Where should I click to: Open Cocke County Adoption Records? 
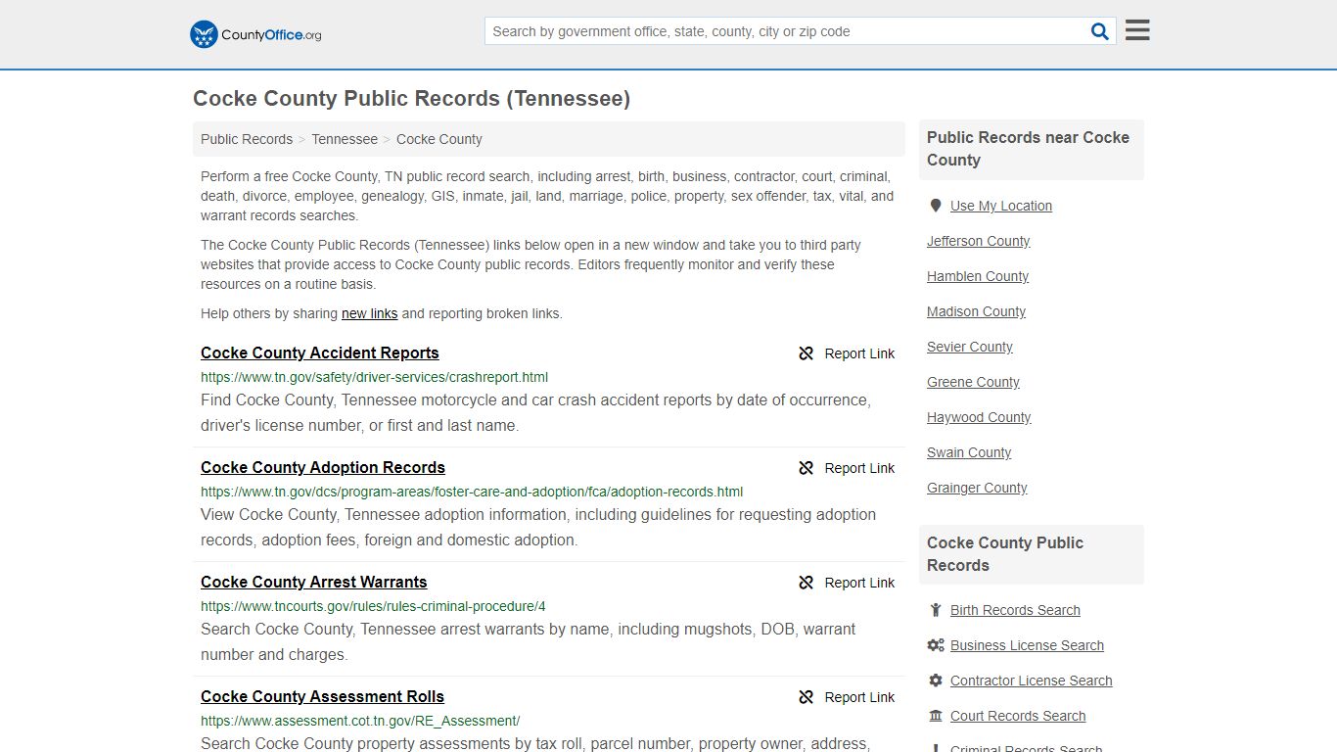(323, 468)
